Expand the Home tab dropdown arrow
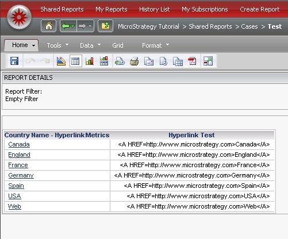The width and height of the screenshot is (288, 239). 33,45
